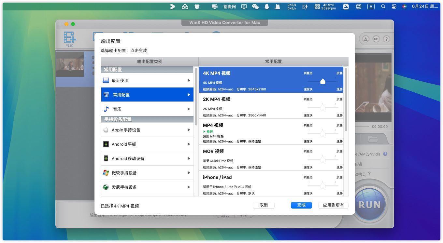Expand the Android平板 category arrow
Screen dimensions: 443x243
pyautogui.click(x=189, y=144)
